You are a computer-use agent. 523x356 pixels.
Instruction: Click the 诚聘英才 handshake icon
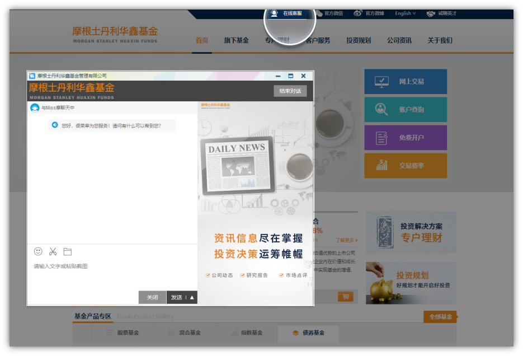click(x=431, y=13)
